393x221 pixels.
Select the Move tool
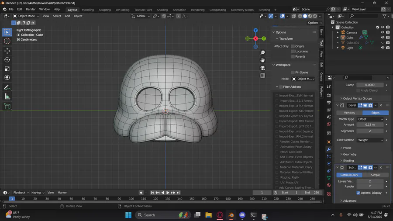coord(7,51)
